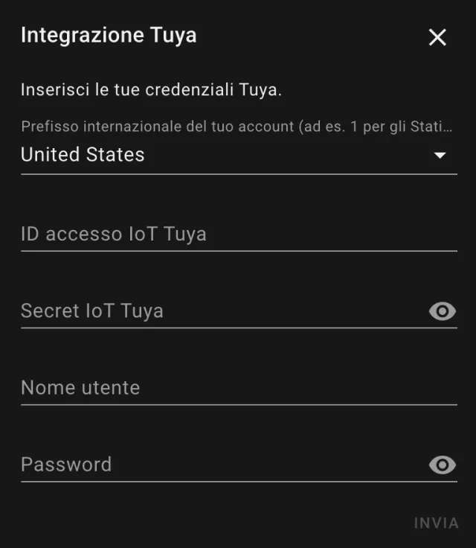This screenshot has width=476, height=548.
Task: Click the underline below Nome utente
Action: 239,405
